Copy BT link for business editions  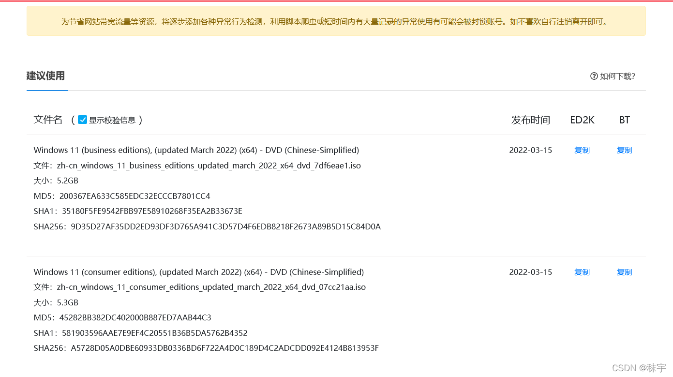pyautogui.click(x=624, y=150)
